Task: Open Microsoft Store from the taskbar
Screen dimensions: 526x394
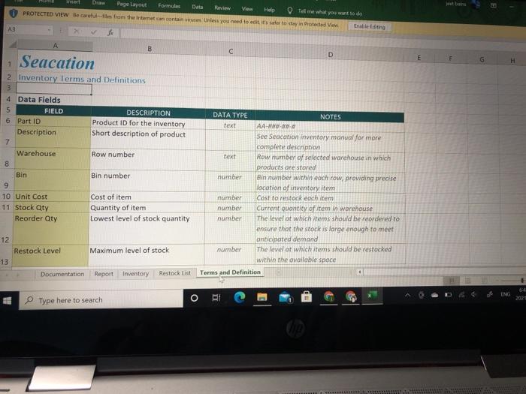Action: tap(307, 296)
